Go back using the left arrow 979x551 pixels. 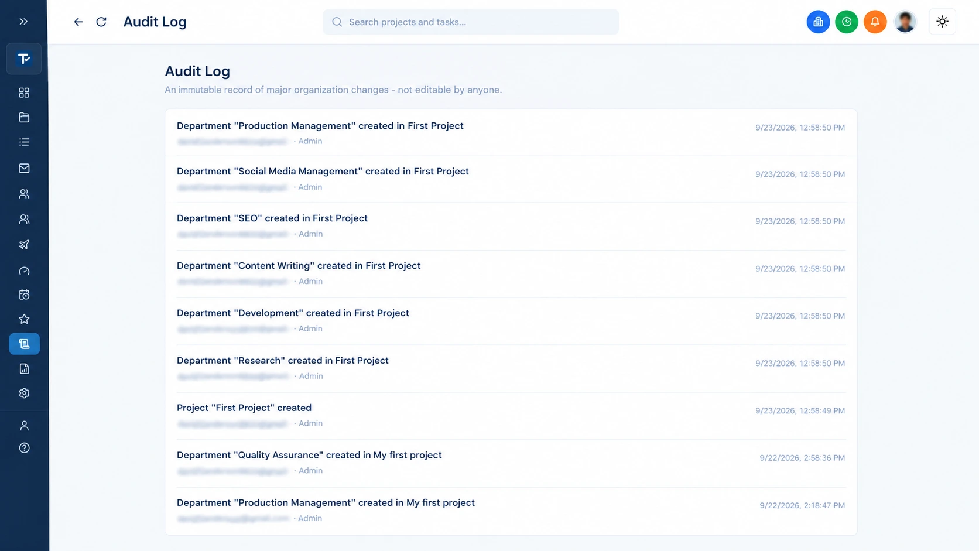(78, 22)
